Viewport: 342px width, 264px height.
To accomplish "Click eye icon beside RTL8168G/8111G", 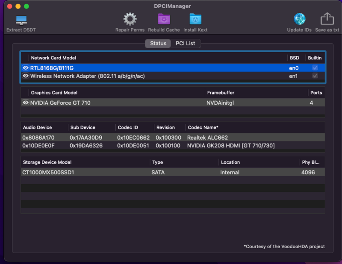I will point(26,68).
